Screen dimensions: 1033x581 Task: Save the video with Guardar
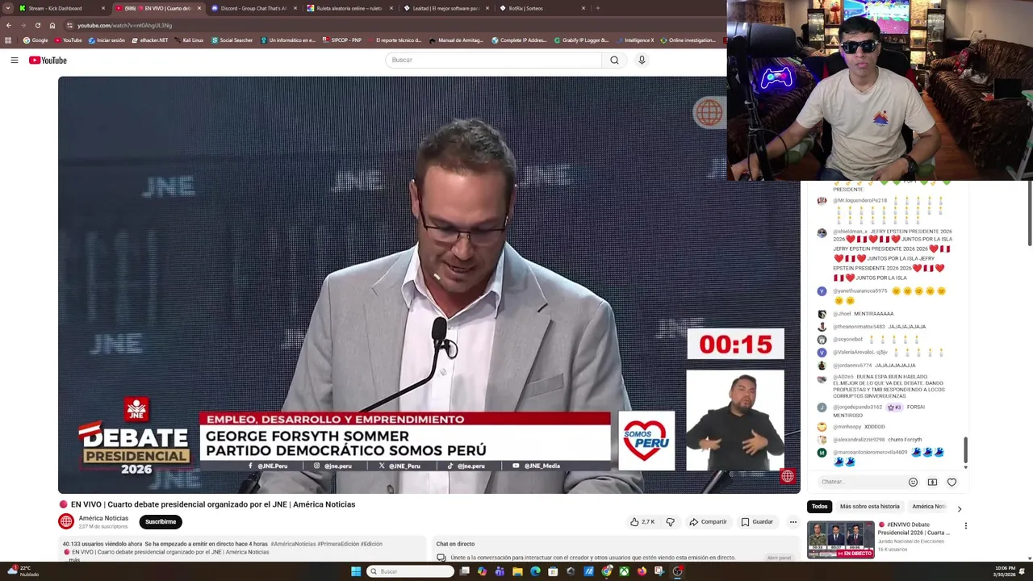757,522
